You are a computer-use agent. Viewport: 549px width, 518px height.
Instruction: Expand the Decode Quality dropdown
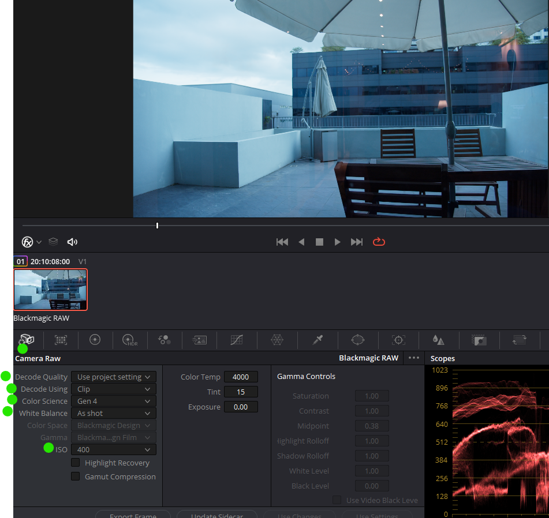[114, 377]
